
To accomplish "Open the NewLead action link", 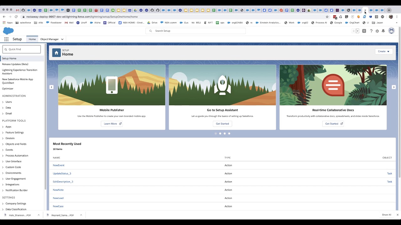I will pyautogui.click(x=58, y=198).
